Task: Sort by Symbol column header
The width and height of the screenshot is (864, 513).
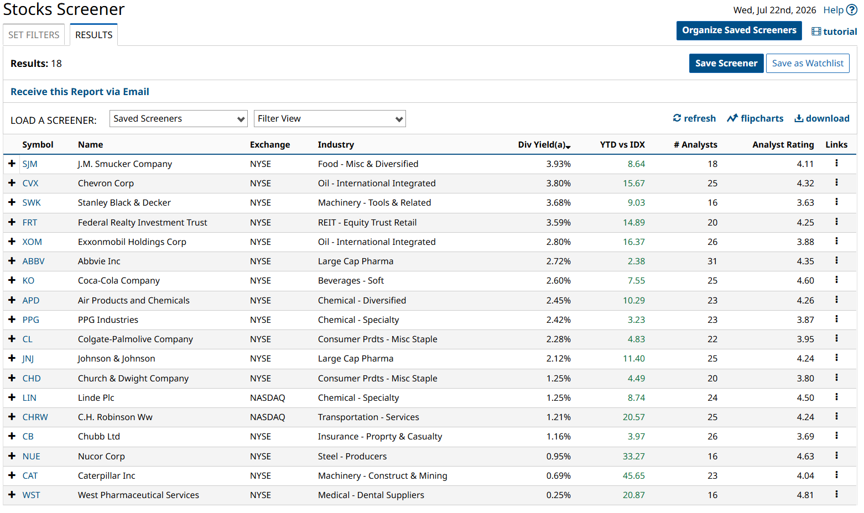Action: coord(38,145)
